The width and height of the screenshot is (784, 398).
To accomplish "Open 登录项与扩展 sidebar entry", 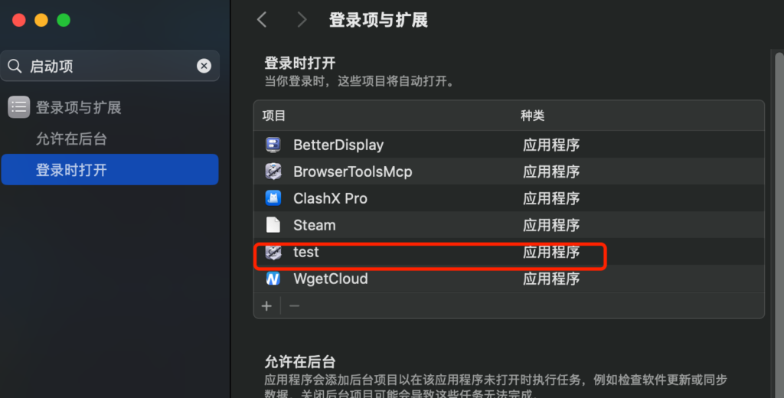I will 79,107.
